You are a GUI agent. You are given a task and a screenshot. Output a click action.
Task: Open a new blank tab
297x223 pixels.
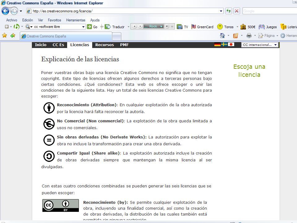point(117,37)
